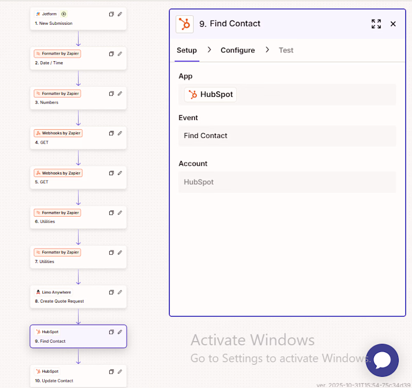Click Formatter by Zapier label on step 2

[57, 54]
